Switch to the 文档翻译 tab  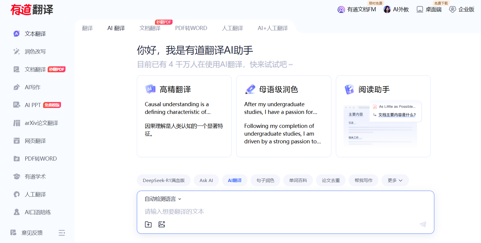[x=150, y=28]
